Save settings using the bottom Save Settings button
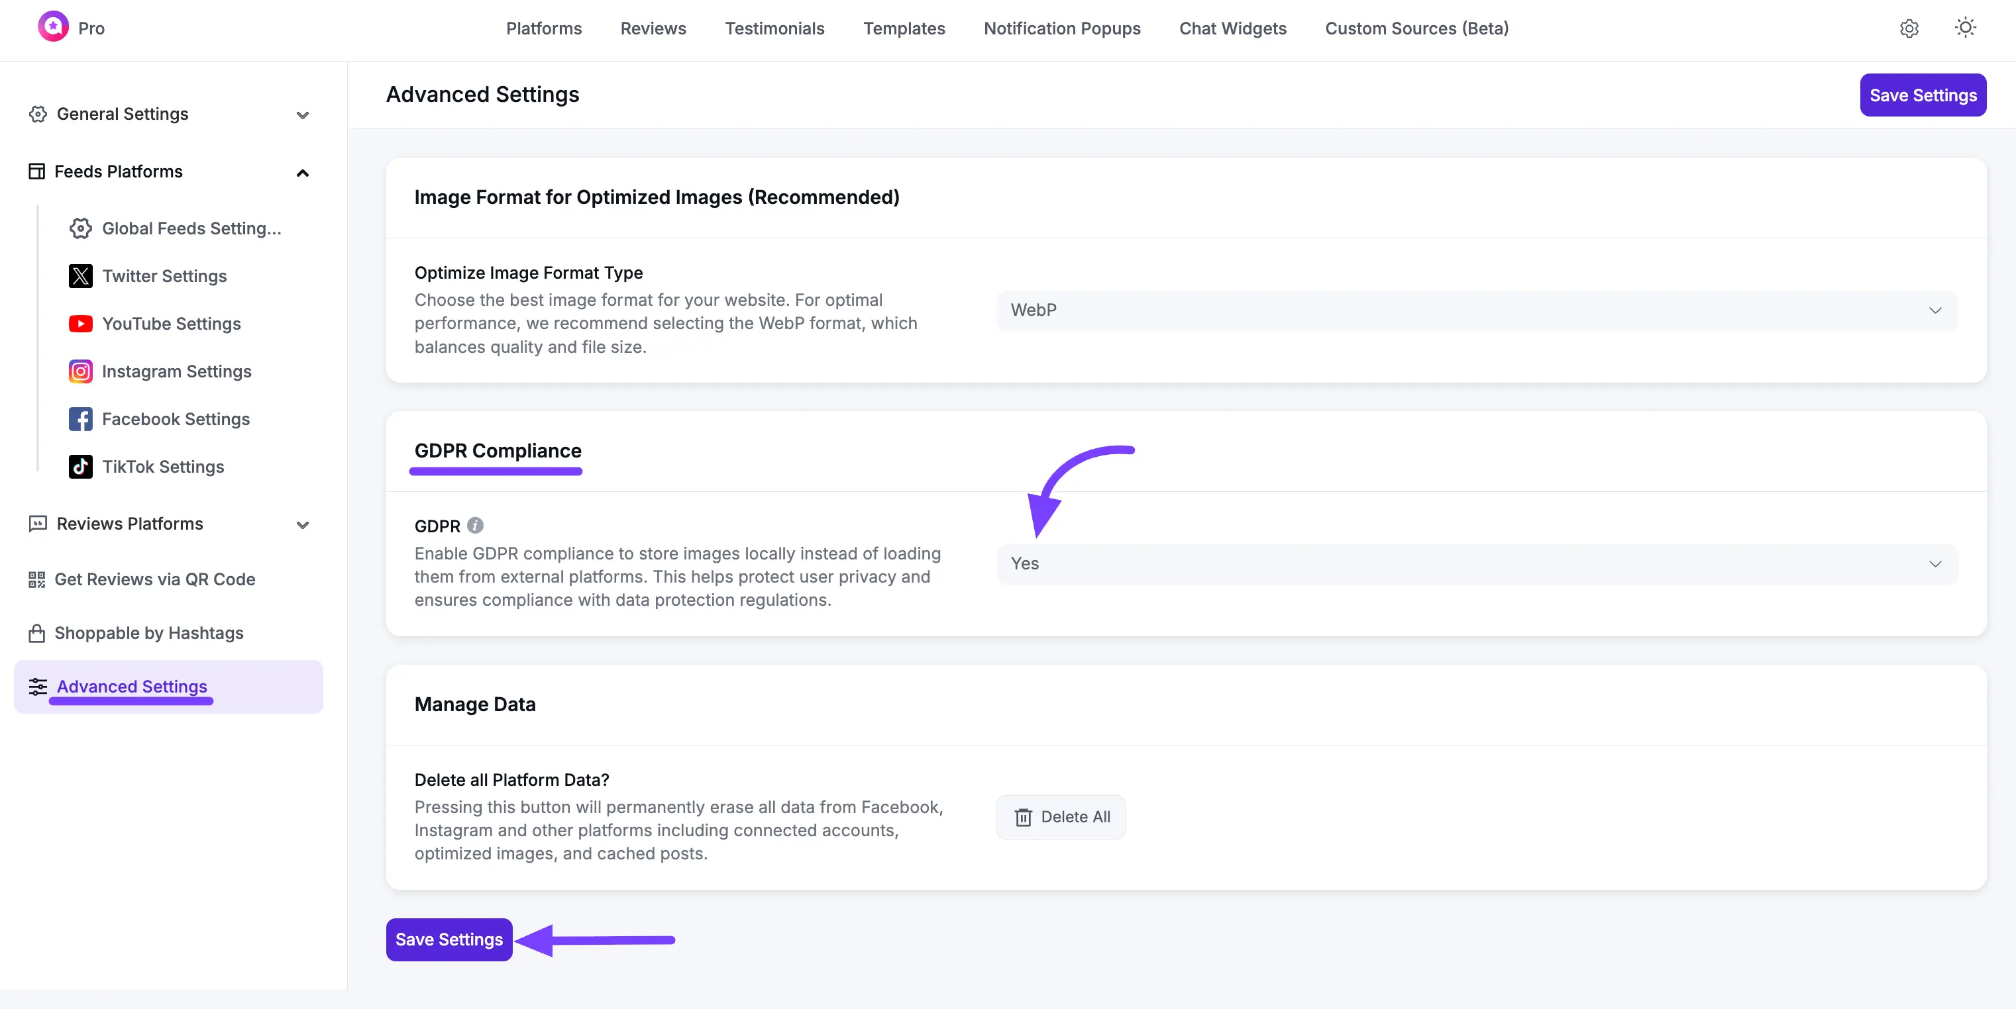Screen dimensions: 2016x1009 tap(449, 939)
